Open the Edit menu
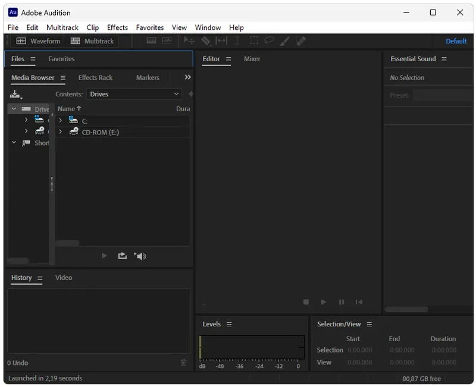This screenshot has width=476, height=387. click(x=32, y=27)
